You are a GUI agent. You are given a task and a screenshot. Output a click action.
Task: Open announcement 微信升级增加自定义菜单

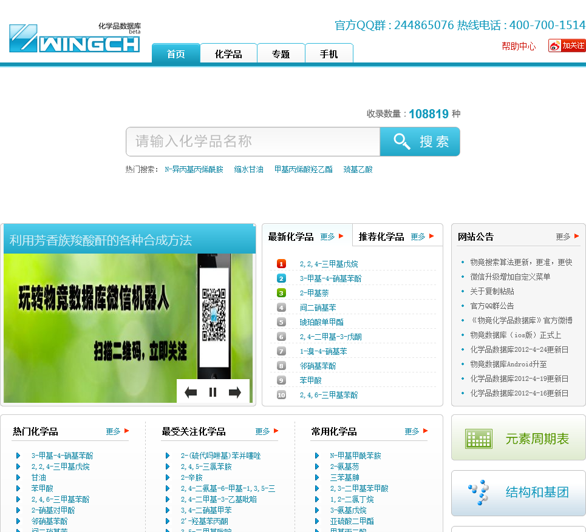pos(509,277)
